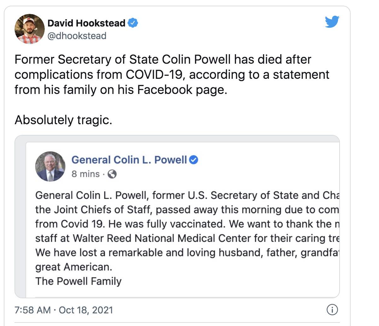Open the tweet info icon

coord(332,310)
